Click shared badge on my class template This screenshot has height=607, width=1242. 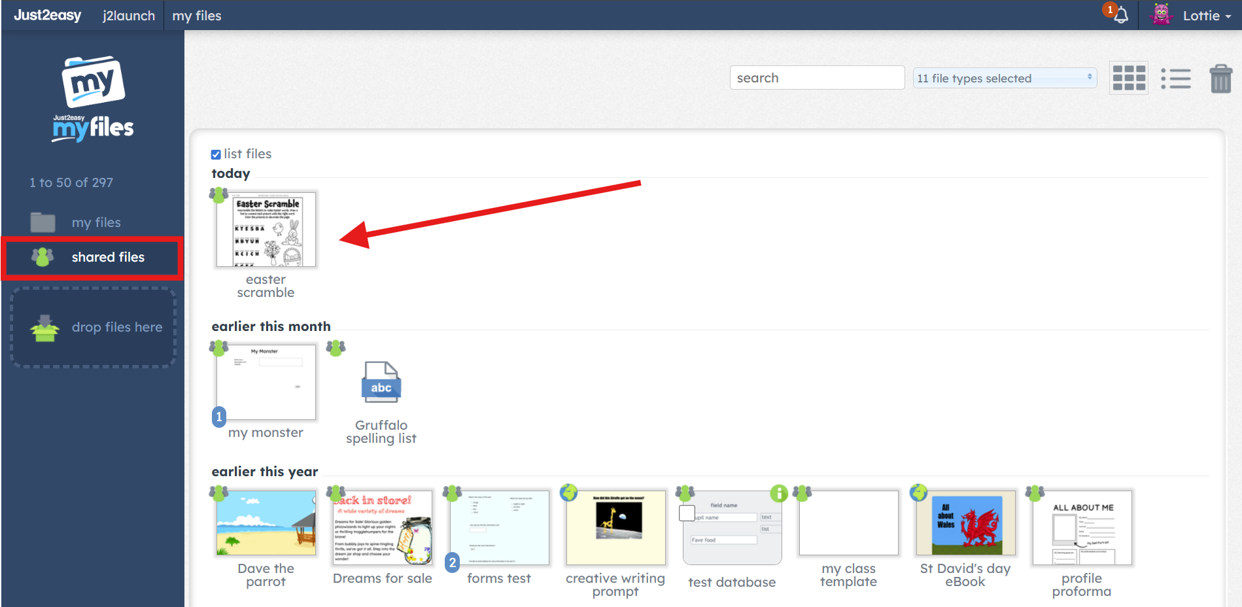tap(802, 493)
